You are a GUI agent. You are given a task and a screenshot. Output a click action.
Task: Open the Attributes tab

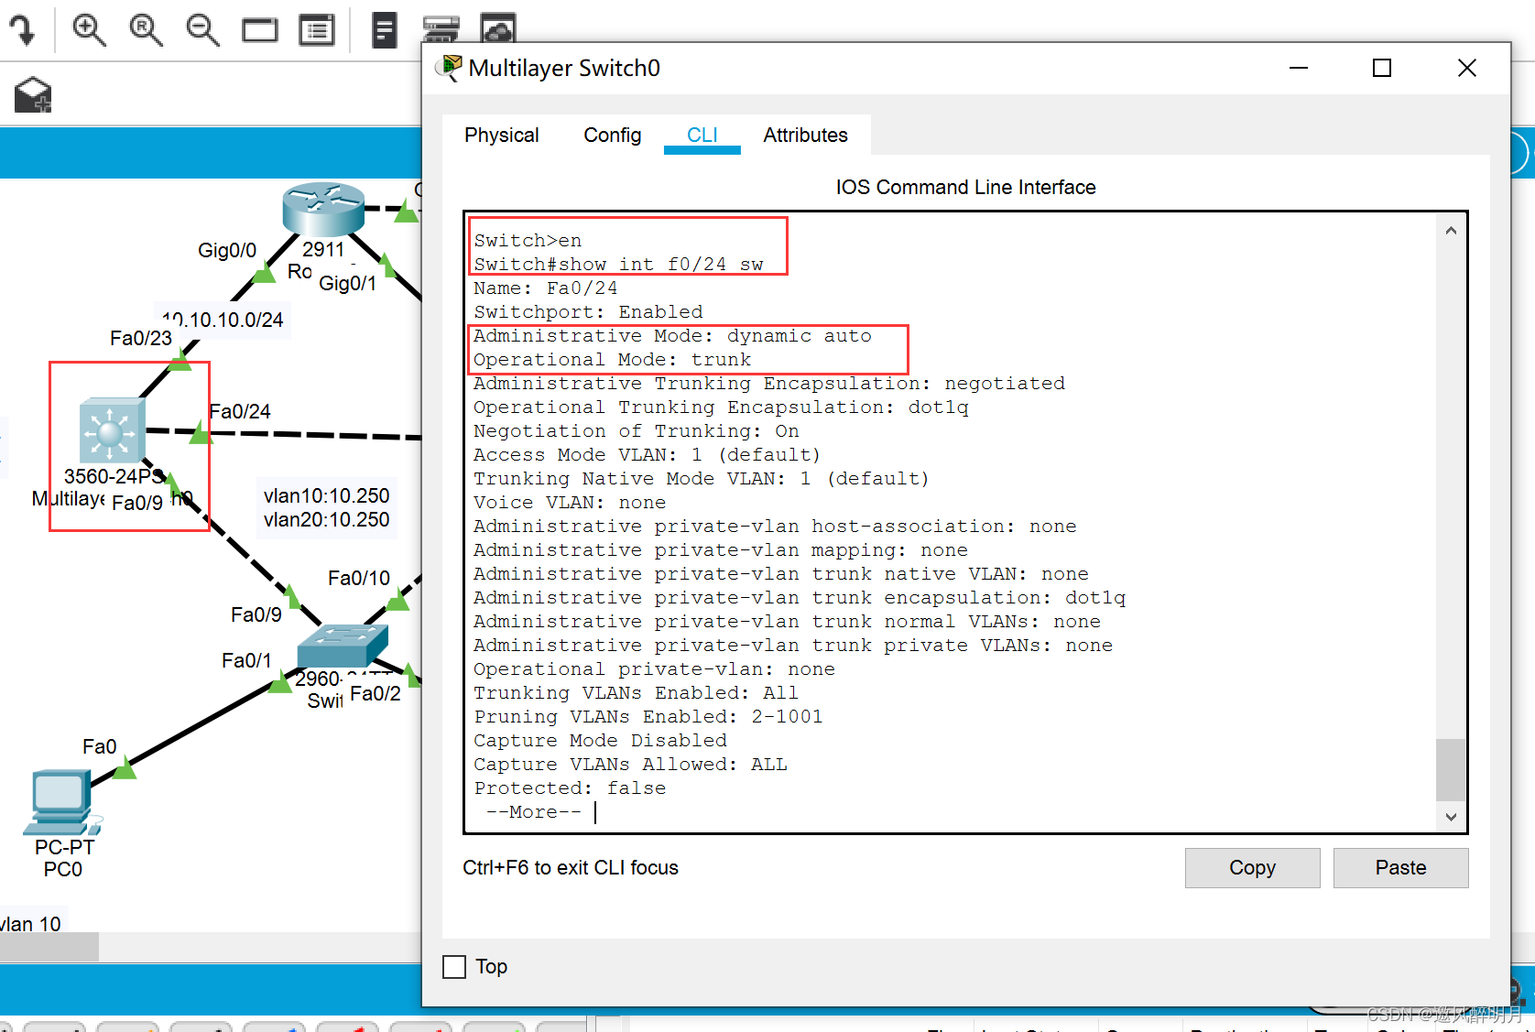pos(806,136)
